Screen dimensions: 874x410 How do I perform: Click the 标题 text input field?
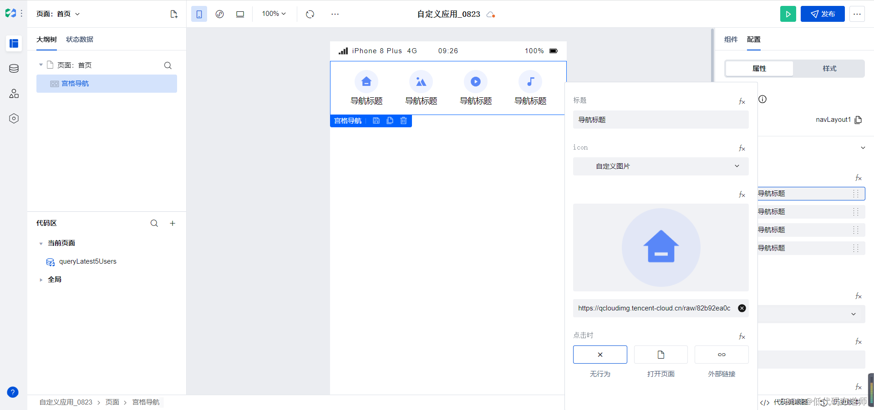click(x=661, y=120)
